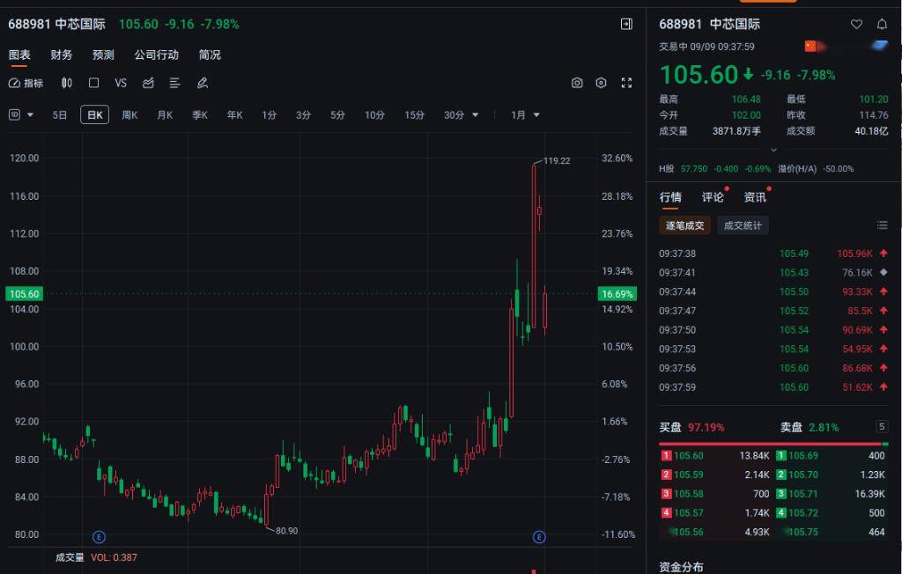Switch to the 逐笔成交 tick view

pyautogui.click(x=684, y=225)
